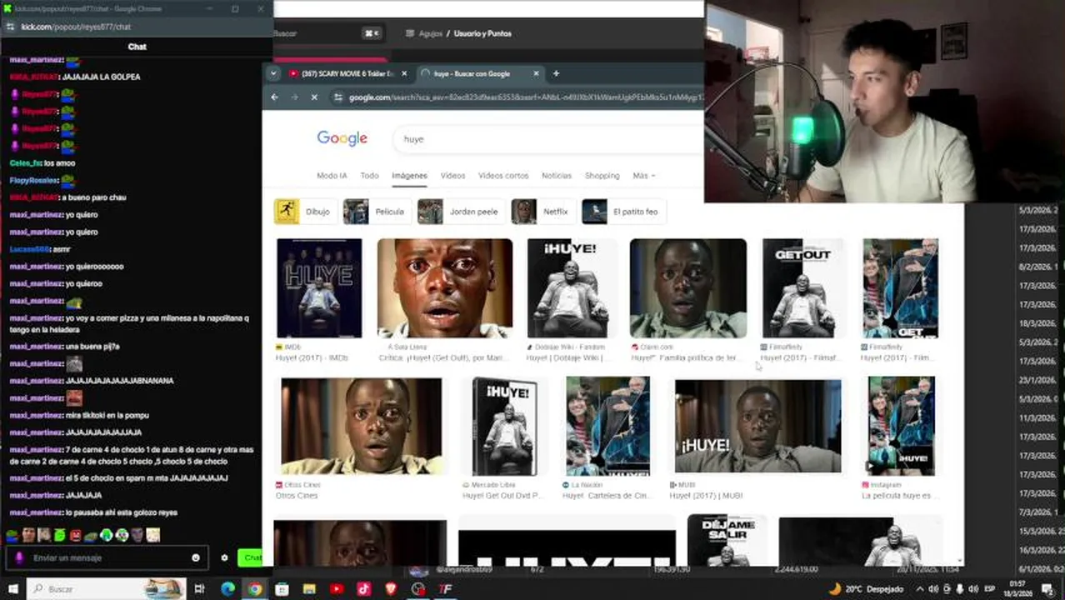1065x600 pixels.
Task: Open a new browser tab with plus
Action: pyautogui.click(x=556, y=73)
